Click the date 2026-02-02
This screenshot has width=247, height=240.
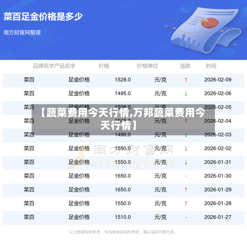pos(218,149)
